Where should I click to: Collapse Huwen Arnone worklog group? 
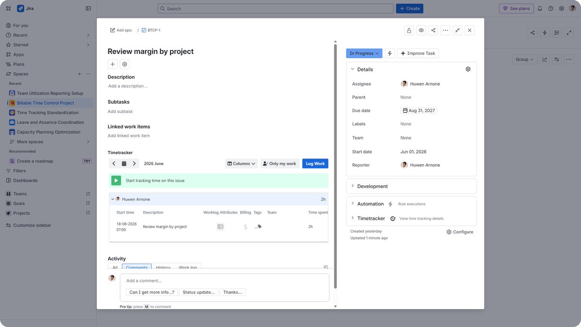click(112, 199)
